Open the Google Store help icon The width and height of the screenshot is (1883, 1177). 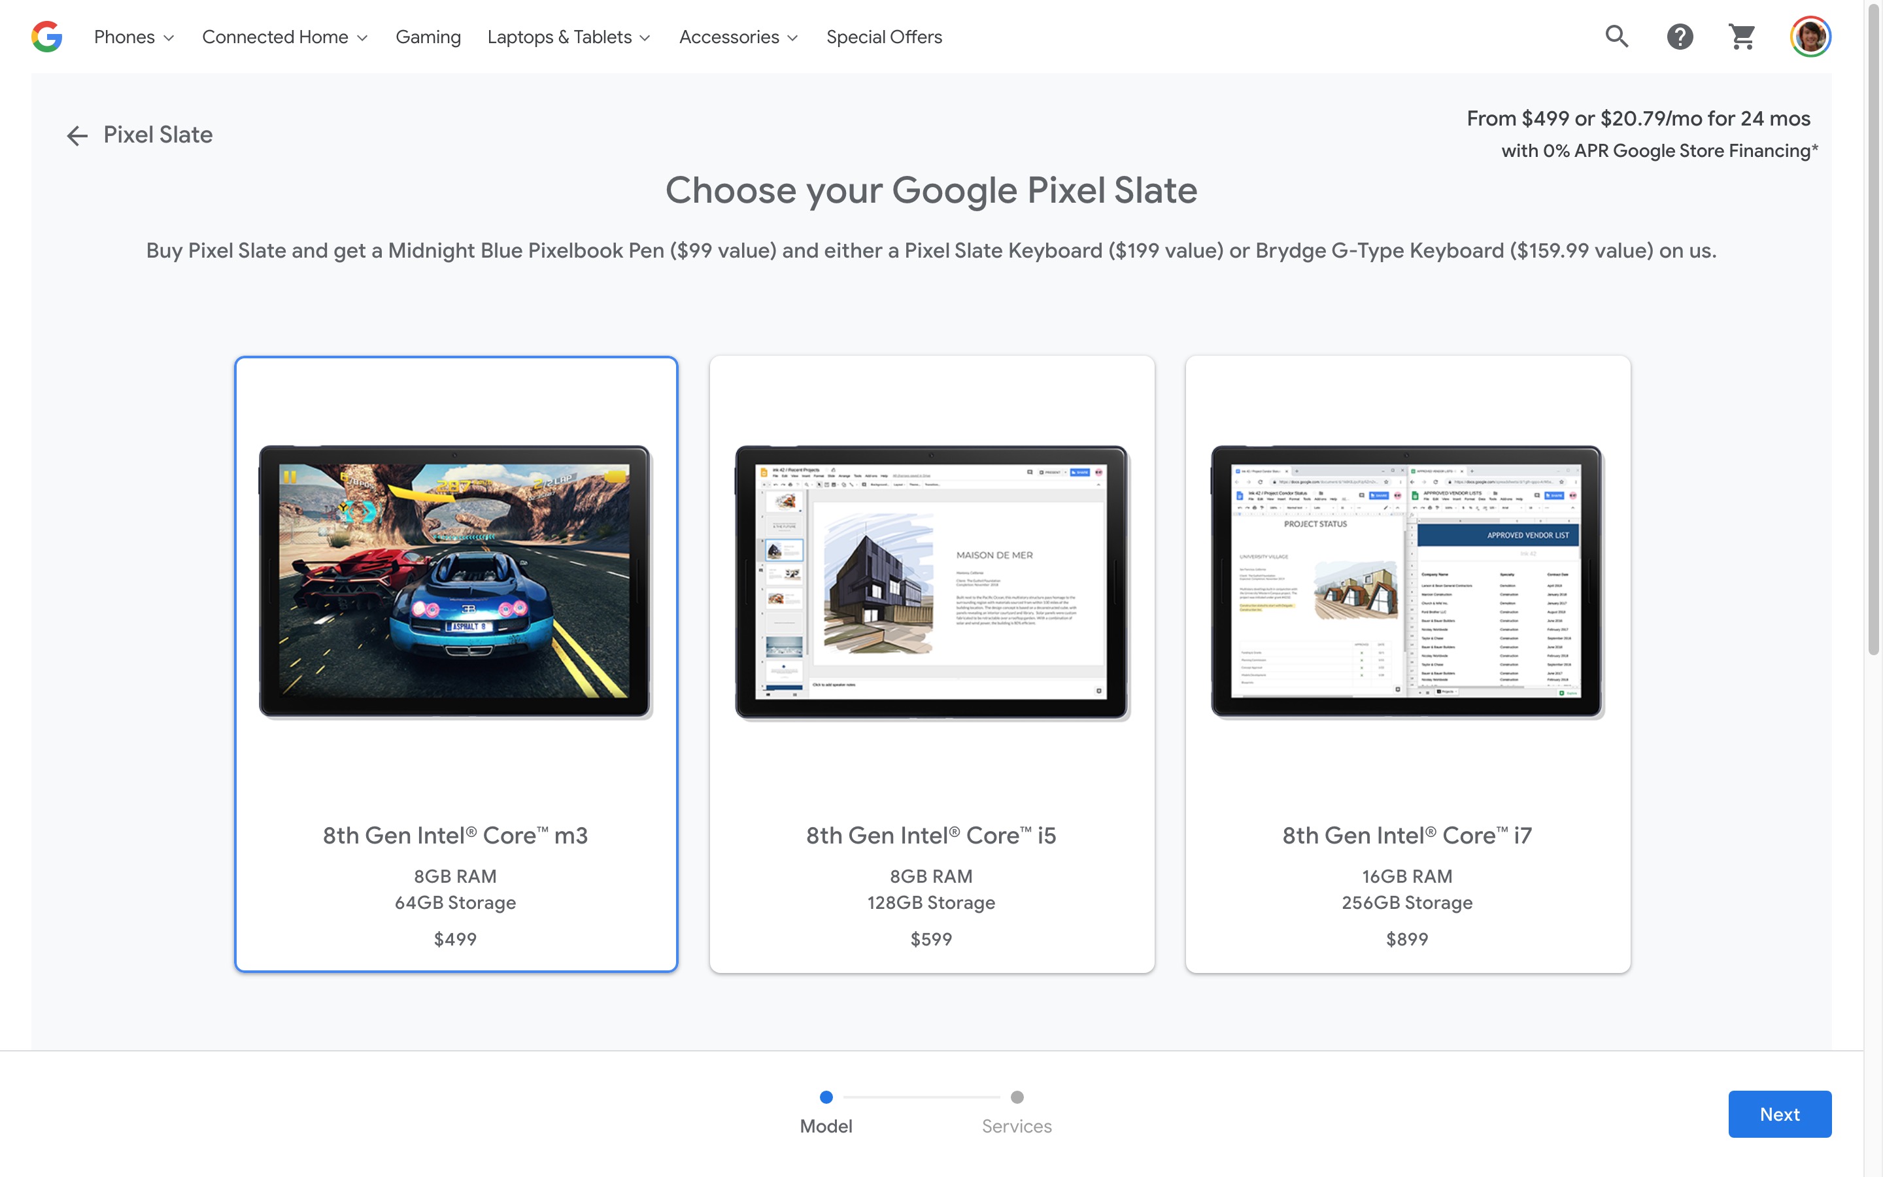(x=1678, y=37)
